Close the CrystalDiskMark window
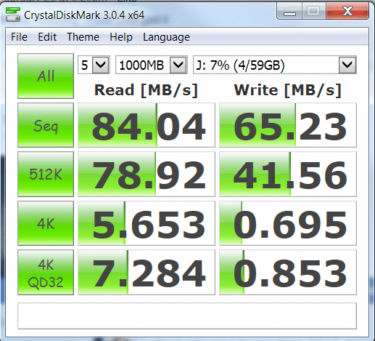The width and height of the screenshot is (375, 341). pos(347,11)
